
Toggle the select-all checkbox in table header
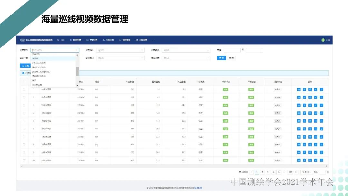(24, 82)
